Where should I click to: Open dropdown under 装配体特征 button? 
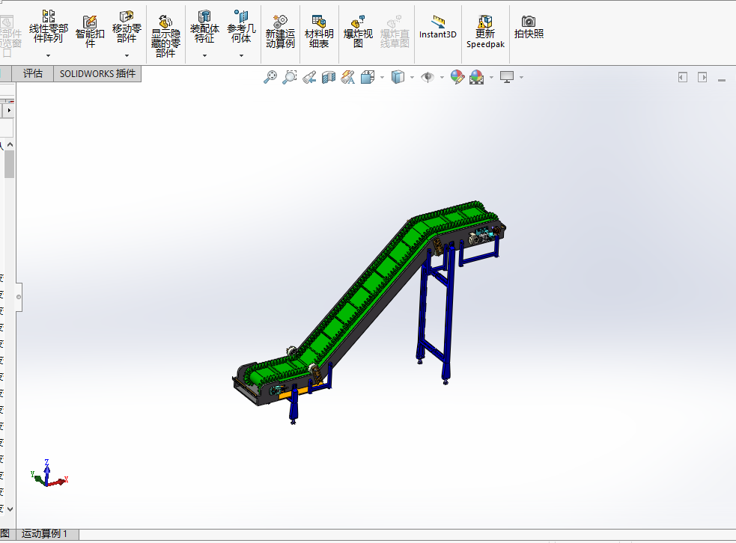tap(204, 55)
